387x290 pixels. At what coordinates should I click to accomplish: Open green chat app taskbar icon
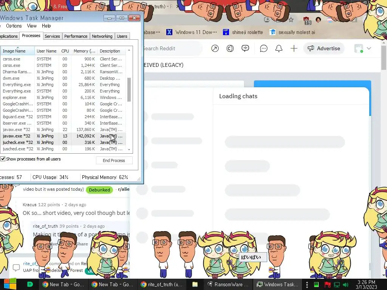[x=30, y=284]
